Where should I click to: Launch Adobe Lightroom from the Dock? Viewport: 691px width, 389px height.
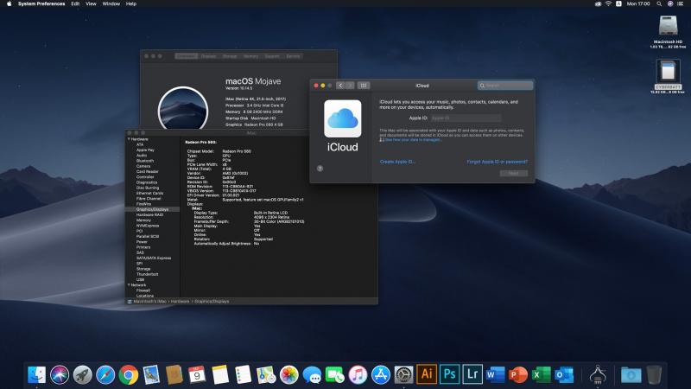click(472, 374)
